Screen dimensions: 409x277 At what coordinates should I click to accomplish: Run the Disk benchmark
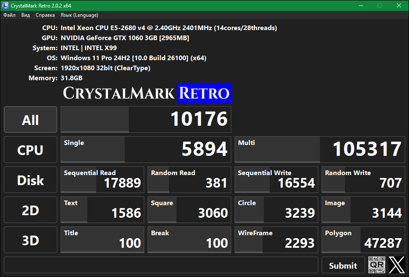pyautogui.click(x=31, y=180)
